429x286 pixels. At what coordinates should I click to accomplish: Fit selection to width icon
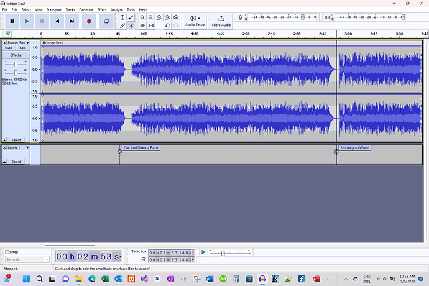tap(159, 17)
